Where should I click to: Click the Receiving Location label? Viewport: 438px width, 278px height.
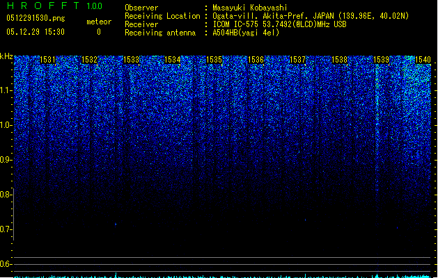tap(162, 16)
